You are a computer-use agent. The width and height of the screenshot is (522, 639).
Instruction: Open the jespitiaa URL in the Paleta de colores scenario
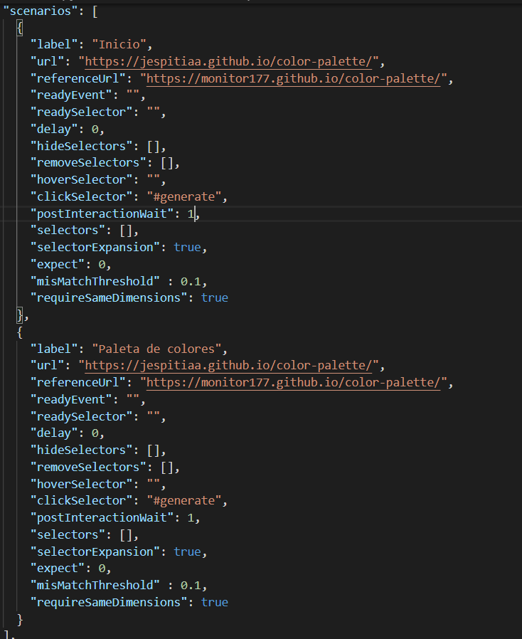click(x=228, y=366)
